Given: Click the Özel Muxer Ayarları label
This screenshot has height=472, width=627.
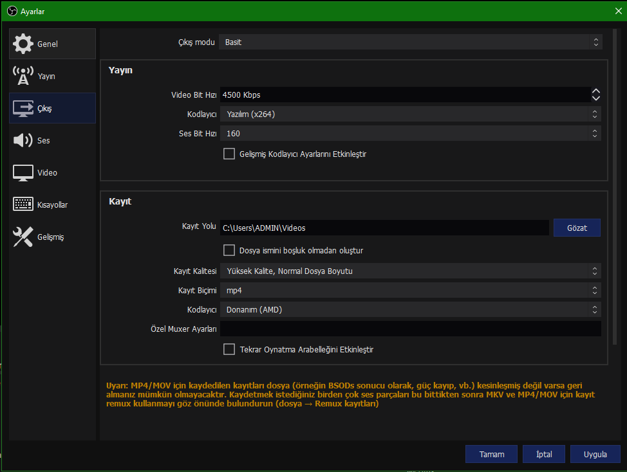Looking at the screenshot, I should [183, 329].
